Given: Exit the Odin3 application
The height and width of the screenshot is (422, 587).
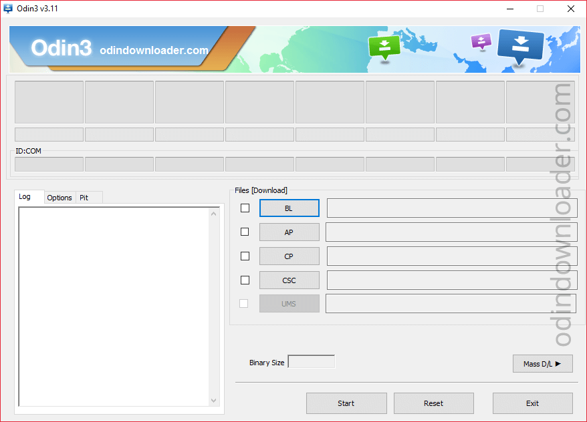Looking at the screenshot, I should click(532, 403).
